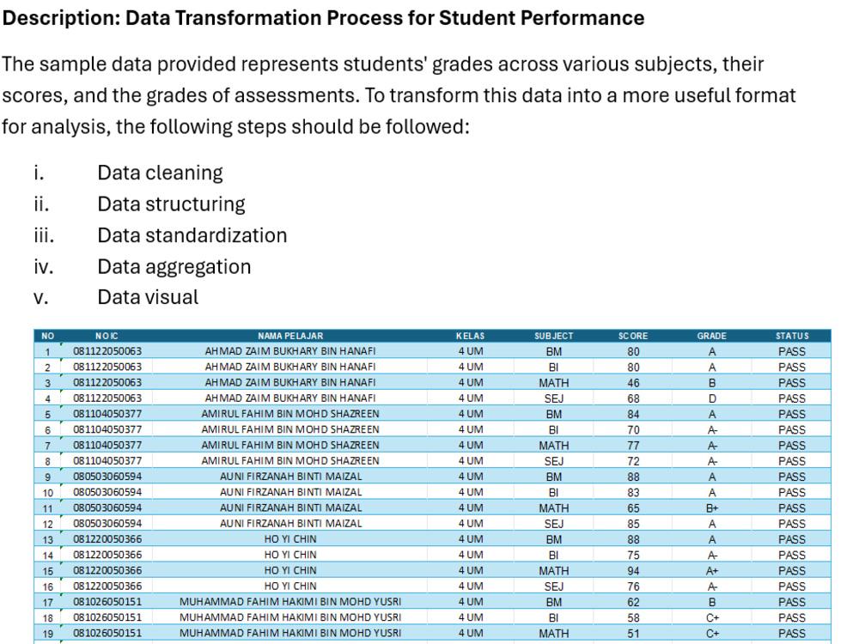Click grade A+ for HO YI CHIN
The width and height of the screenshot is (859, 644).
(711, 571)
